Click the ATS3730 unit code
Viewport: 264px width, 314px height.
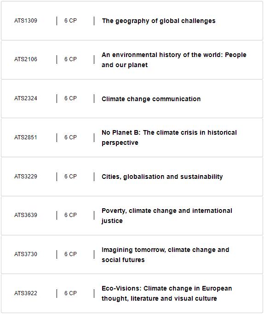(x=26, y=254)
